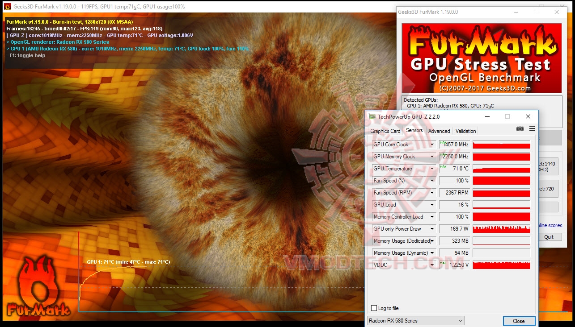The width and height of the screenshot is (575, 327).
Task: Open the Fan Speed (RPM) sensor dropdown
Action: [431, 193]
